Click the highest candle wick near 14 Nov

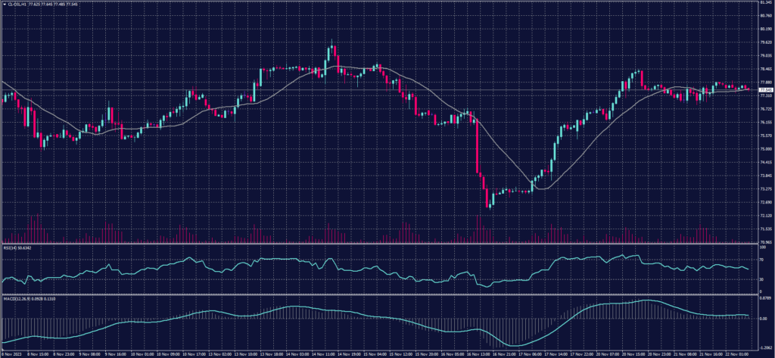coord(332,42)
